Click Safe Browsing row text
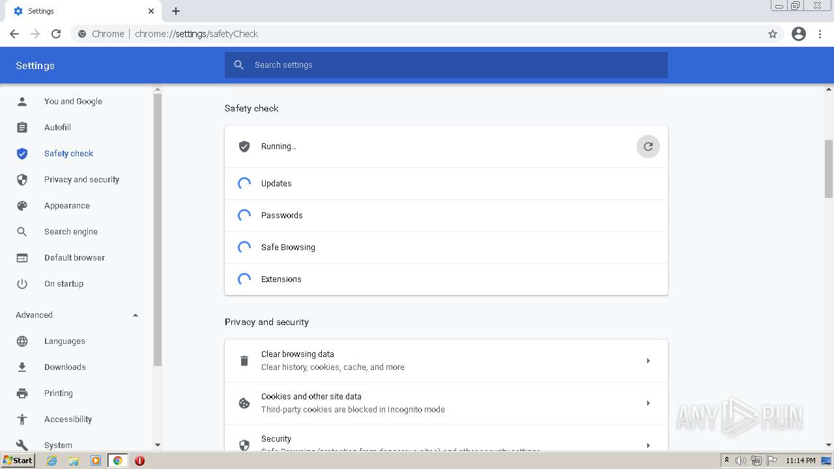834x469 pixels. (x=288, y=248)
